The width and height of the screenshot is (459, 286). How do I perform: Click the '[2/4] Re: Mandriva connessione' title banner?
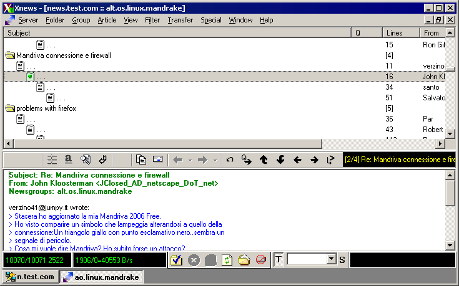399,160
